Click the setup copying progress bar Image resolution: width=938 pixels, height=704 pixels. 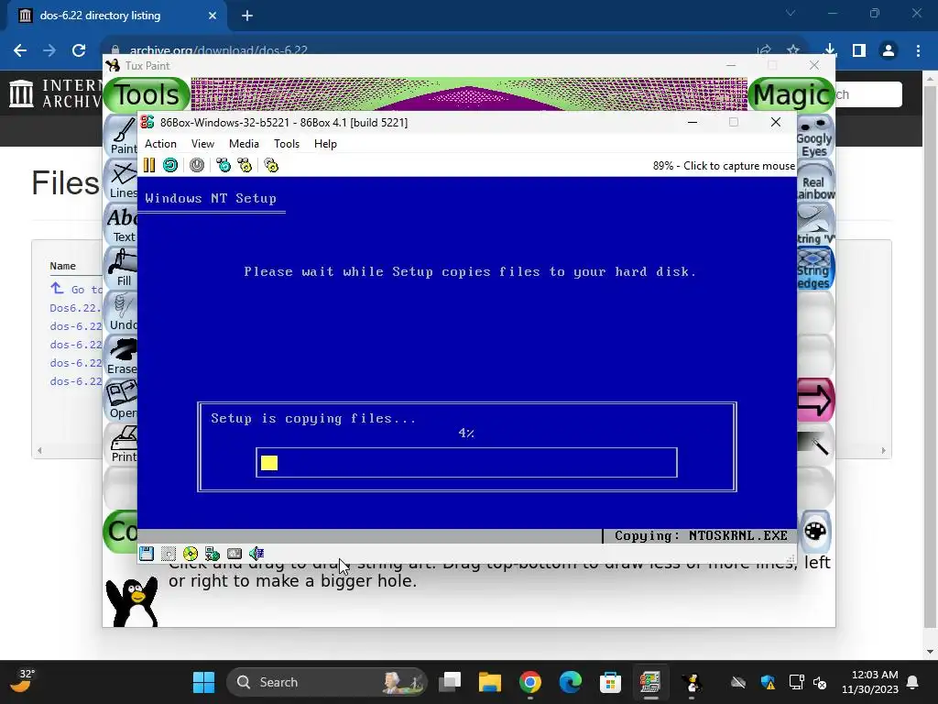tap(466, 463)
